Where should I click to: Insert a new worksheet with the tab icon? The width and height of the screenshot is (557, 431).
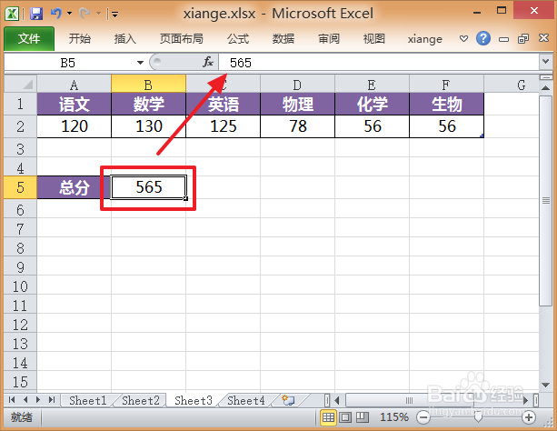[288, 400]
